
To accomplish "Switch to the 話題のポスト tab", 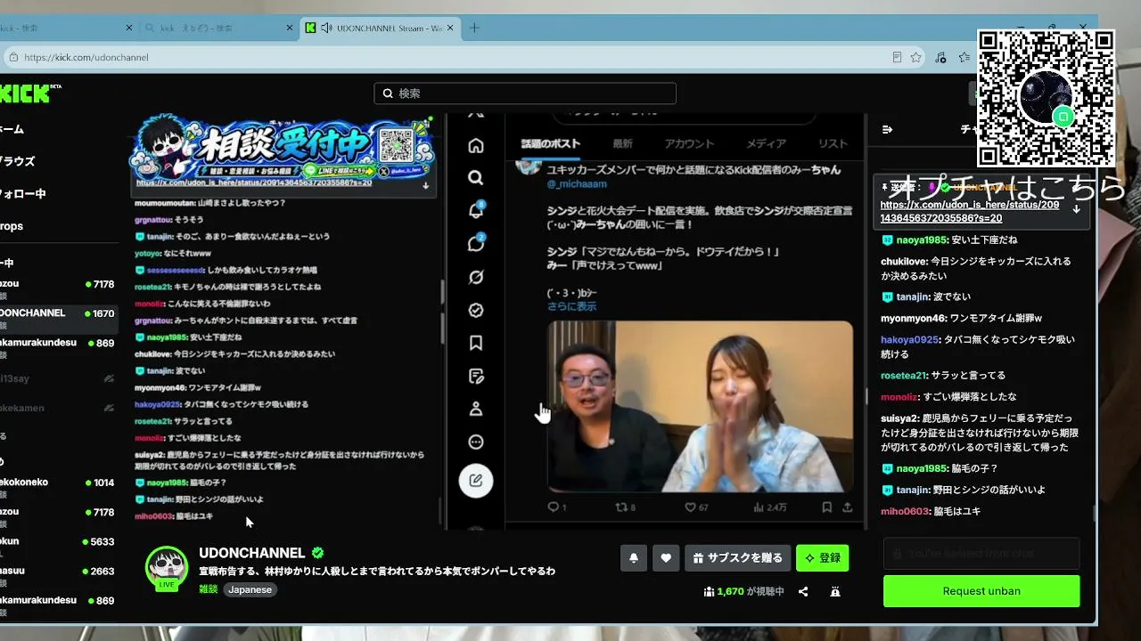I will tap(550, 143).
